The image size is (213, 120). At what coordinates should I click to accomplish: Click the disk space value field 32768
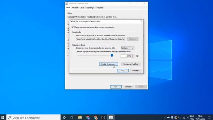tap(126, 56)
